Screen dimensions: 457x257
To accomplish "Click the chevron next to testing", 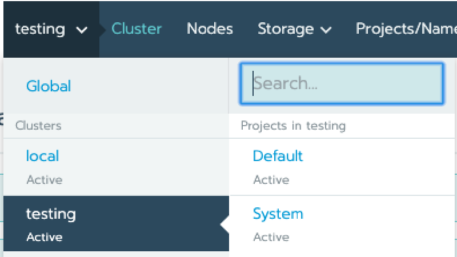I will pos(82,30).
